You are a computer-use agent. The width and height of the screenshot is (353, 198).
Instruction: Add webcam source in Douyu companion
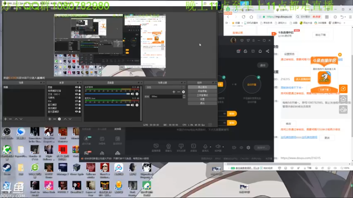coord(169,148)
